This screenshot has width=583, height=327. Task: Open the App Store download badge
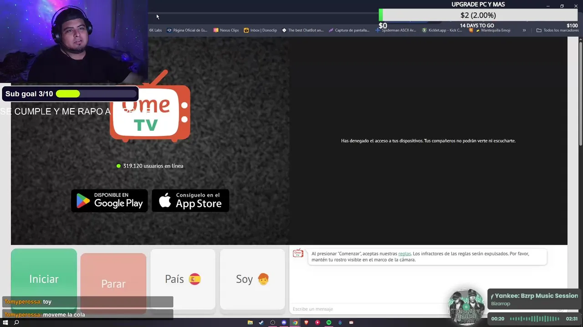(190, 200)
